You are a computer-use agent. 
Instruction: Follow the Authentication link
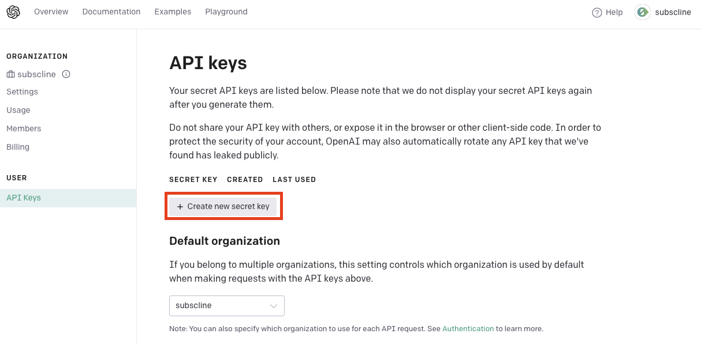click(x=468, y=329)
